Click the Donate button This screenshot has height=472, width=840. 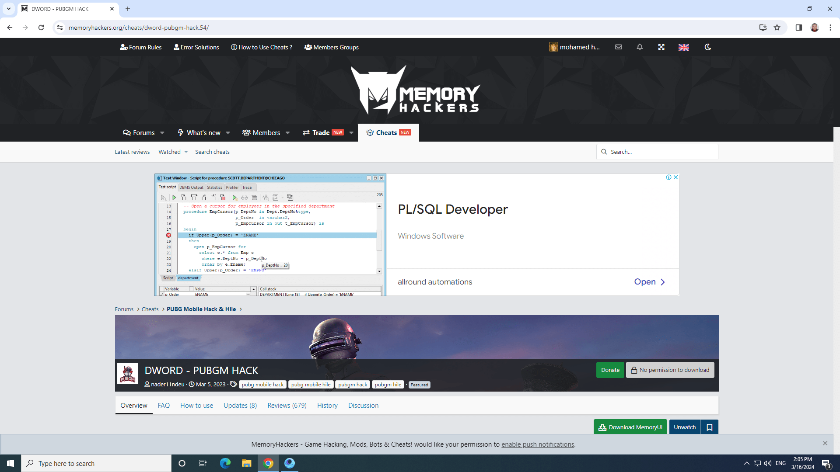(610, 370)
